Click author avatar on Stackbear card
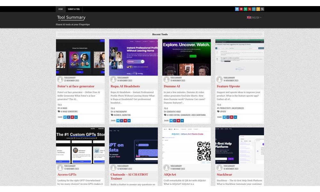320x192 pixels. tap(220, 167)
